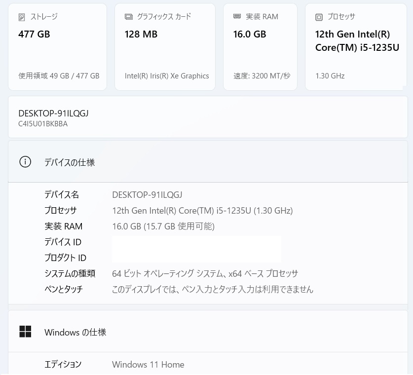Open the プロセッサ i5-1235U card
The height and width of the screenshot is (375, 413).
[356, 47]
